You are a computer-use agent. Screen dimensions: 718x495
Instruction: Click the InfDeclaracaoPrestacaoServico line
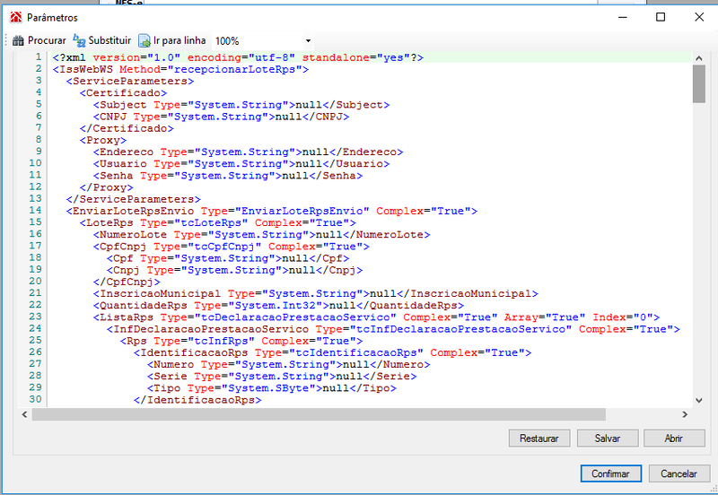(x=393, y=329)
